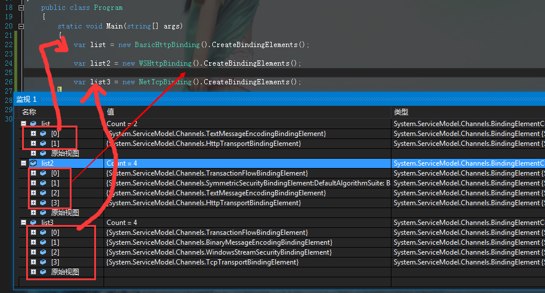
Task: Expand item [1] under list2
Action: pos(33,183)
